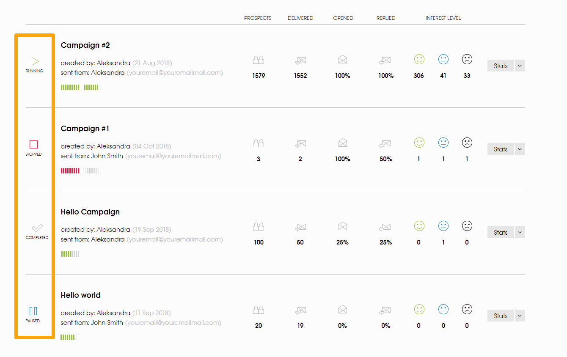The height and width of the screenshot is (357, 567).
Task: Click the INTEREST LEVEL column header
Action: [x=443, y=18]
